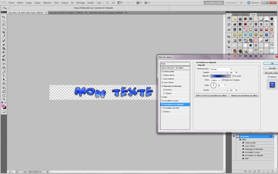Image resolution: width=278 pixels, height=174 pixels.
Task: Open the Filtre menu
Action: [x=56, y=3]
